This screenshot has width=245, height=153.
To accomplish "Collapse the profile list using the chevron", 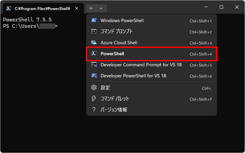I will 101,8.
